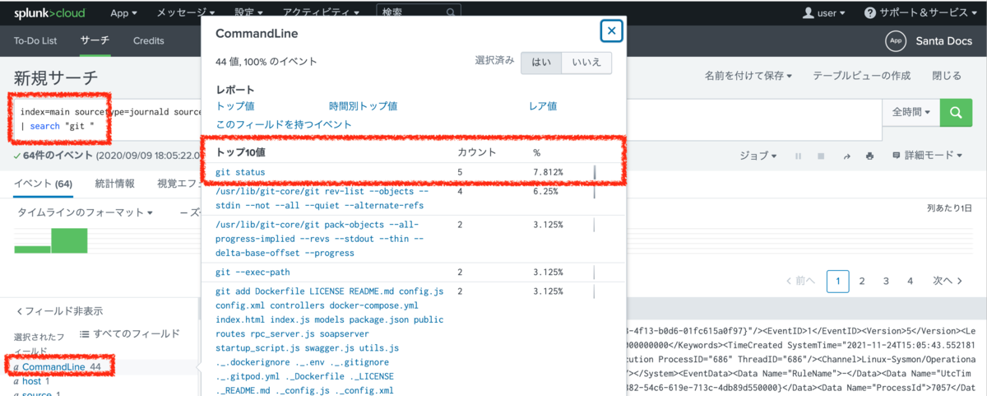This screenshot has width=987, height=396.
Task: Go to results page 2
Action: click(x=862, y=281)
